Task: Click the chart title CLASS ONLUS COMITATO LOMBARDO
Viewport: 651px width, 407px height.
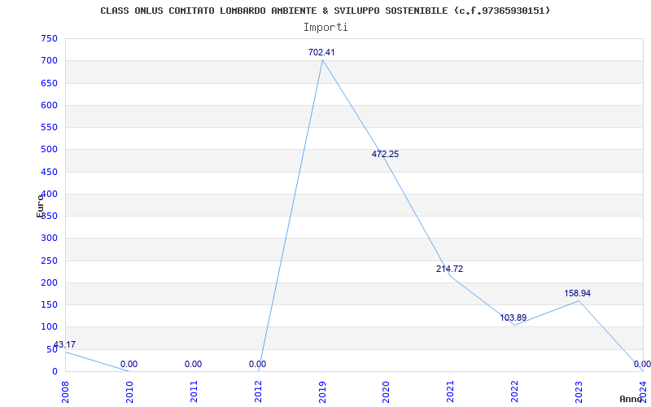Action: click(325, 11)
